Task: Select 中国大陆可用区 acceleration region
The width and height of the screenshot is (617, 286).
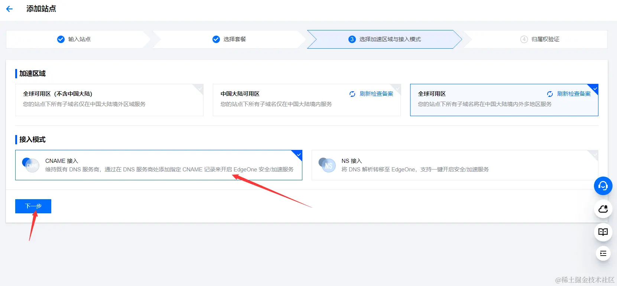Action: point(307,100)
